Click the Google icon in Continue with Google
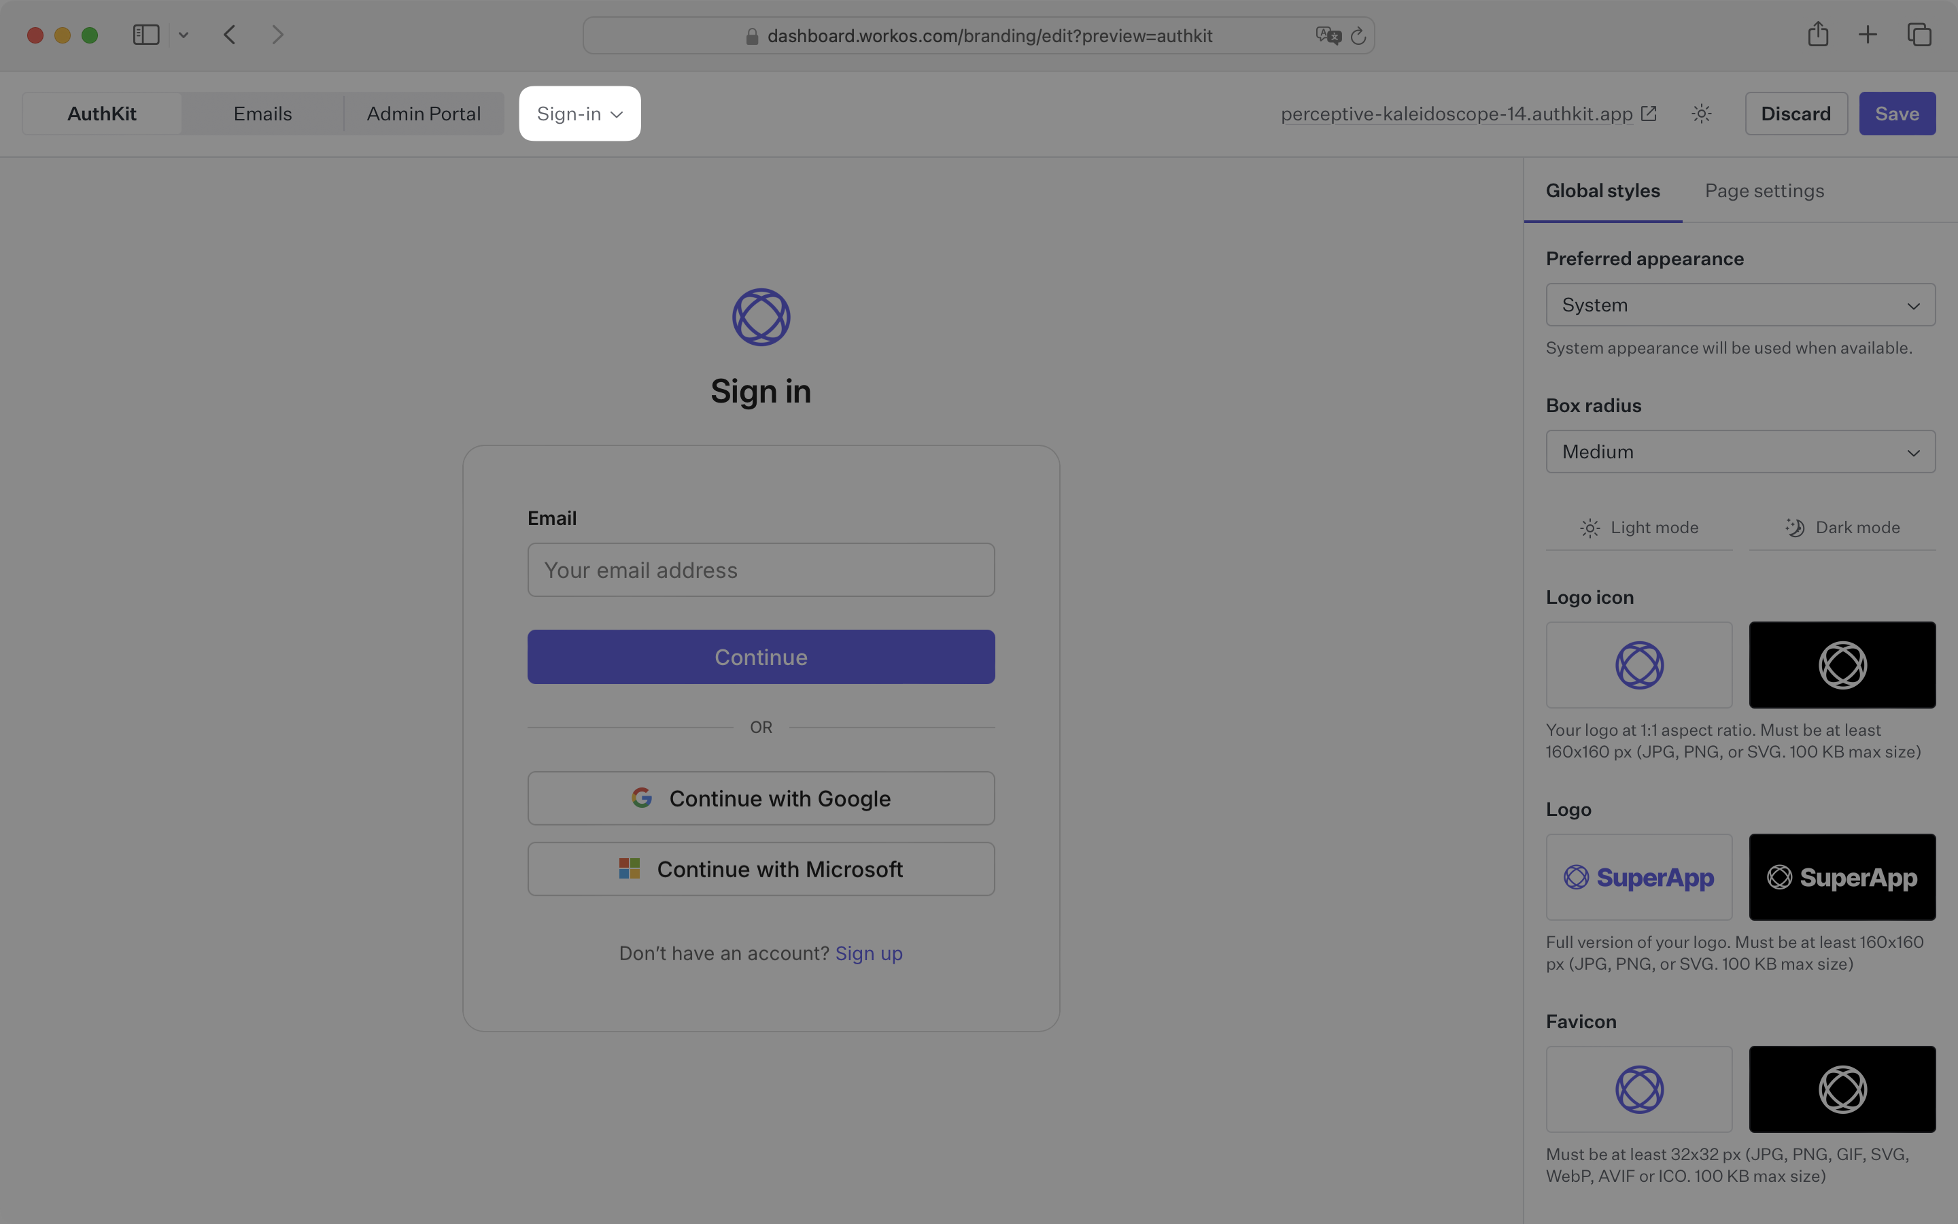The image size is (1958, 1224). (642, 796)
